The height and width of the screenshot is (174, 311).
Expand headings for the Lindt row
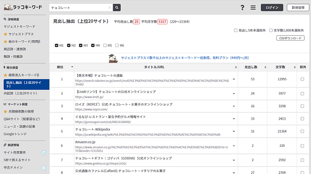234,94
